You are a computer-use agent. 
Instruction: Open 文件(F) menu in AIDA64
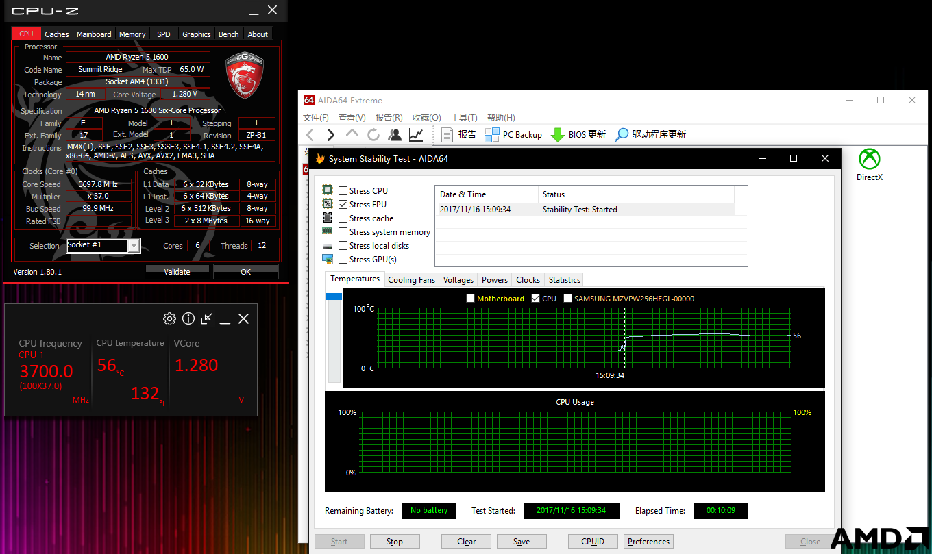pos(316,118)
